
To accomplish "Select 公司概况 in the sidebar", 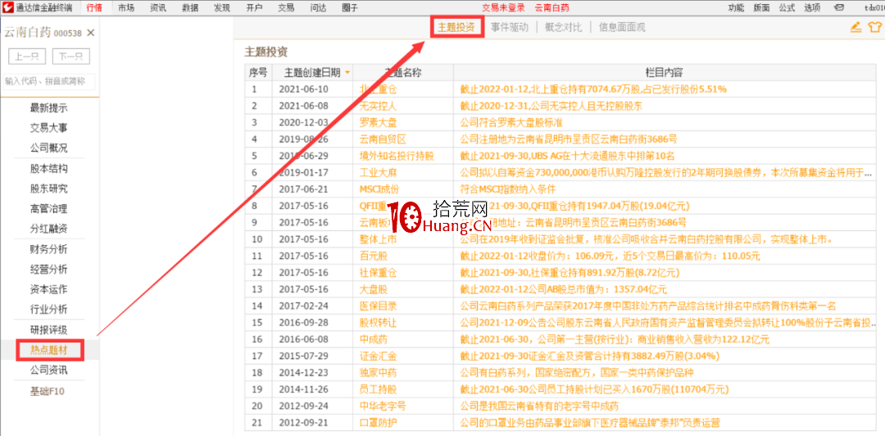I will pyautogui.click(x=49, y=148).
